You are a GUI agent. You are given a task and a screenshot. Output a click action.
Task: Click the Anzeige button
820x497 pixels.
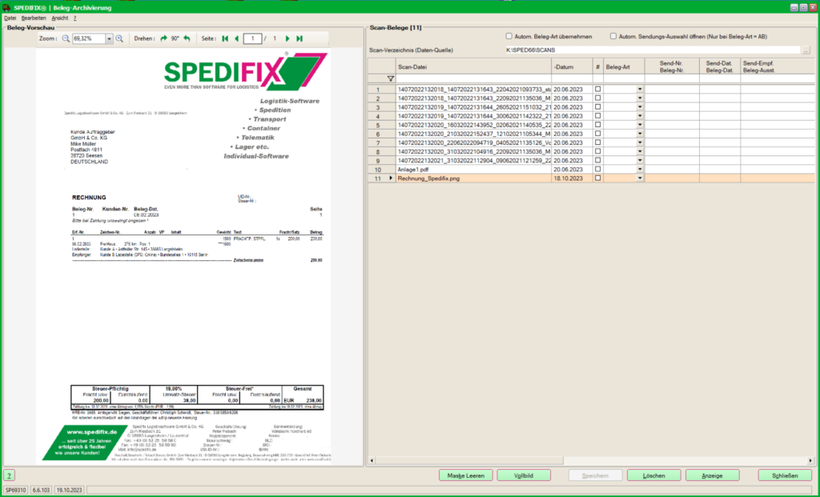712,475
